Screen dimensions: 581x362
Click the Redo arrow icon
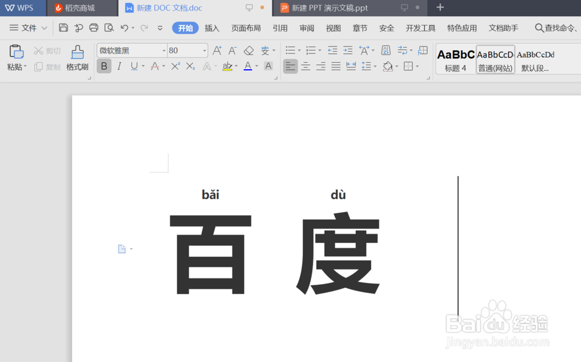[144, 28]
